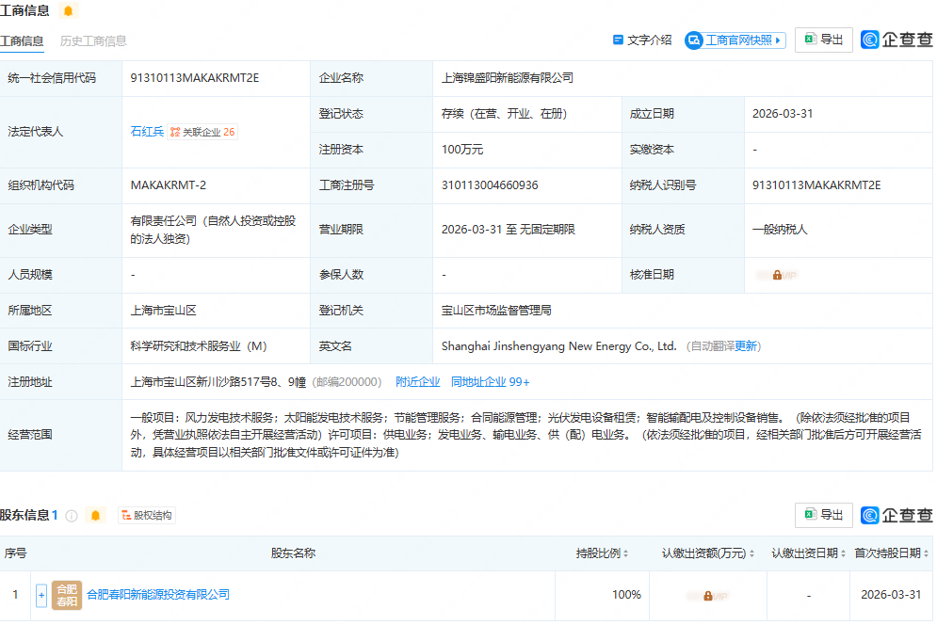Click lock icon in 认缴出资额 cell
Screen dimensions: 937x625
[x=708, y=595]
